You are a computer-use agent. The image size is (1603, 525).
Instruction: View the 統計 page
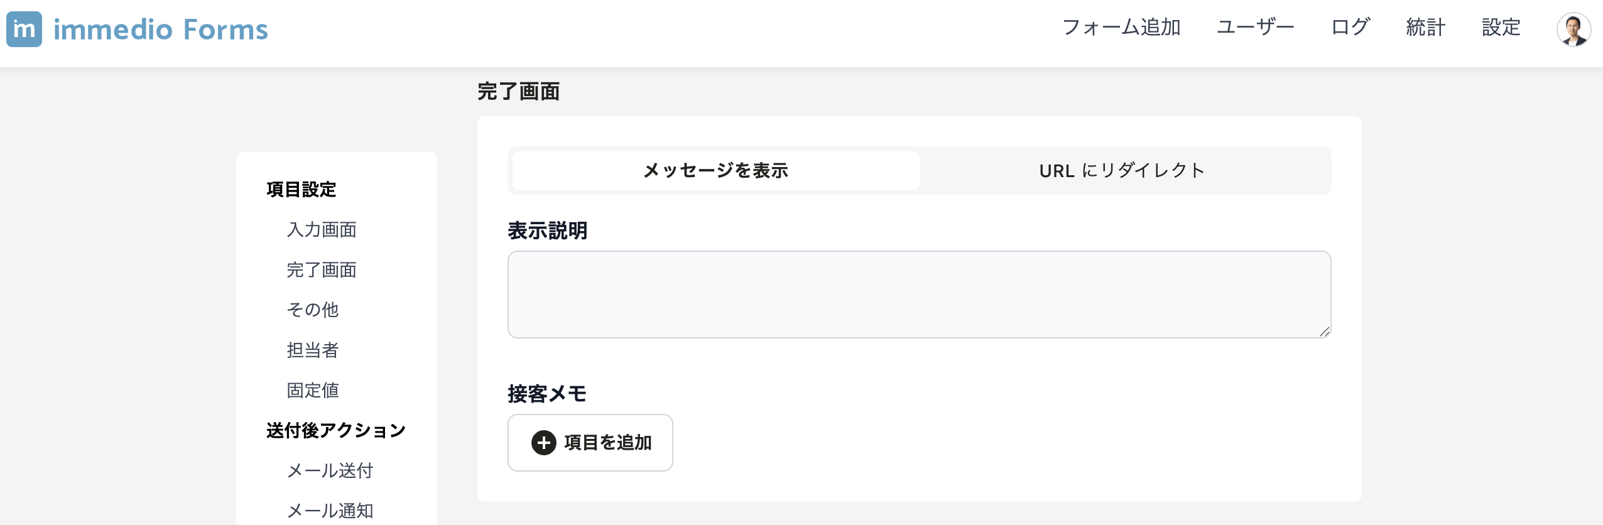click(x=1425, y=28)
